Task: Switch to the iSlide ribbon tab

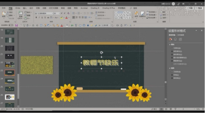Action: pos(17,8)
